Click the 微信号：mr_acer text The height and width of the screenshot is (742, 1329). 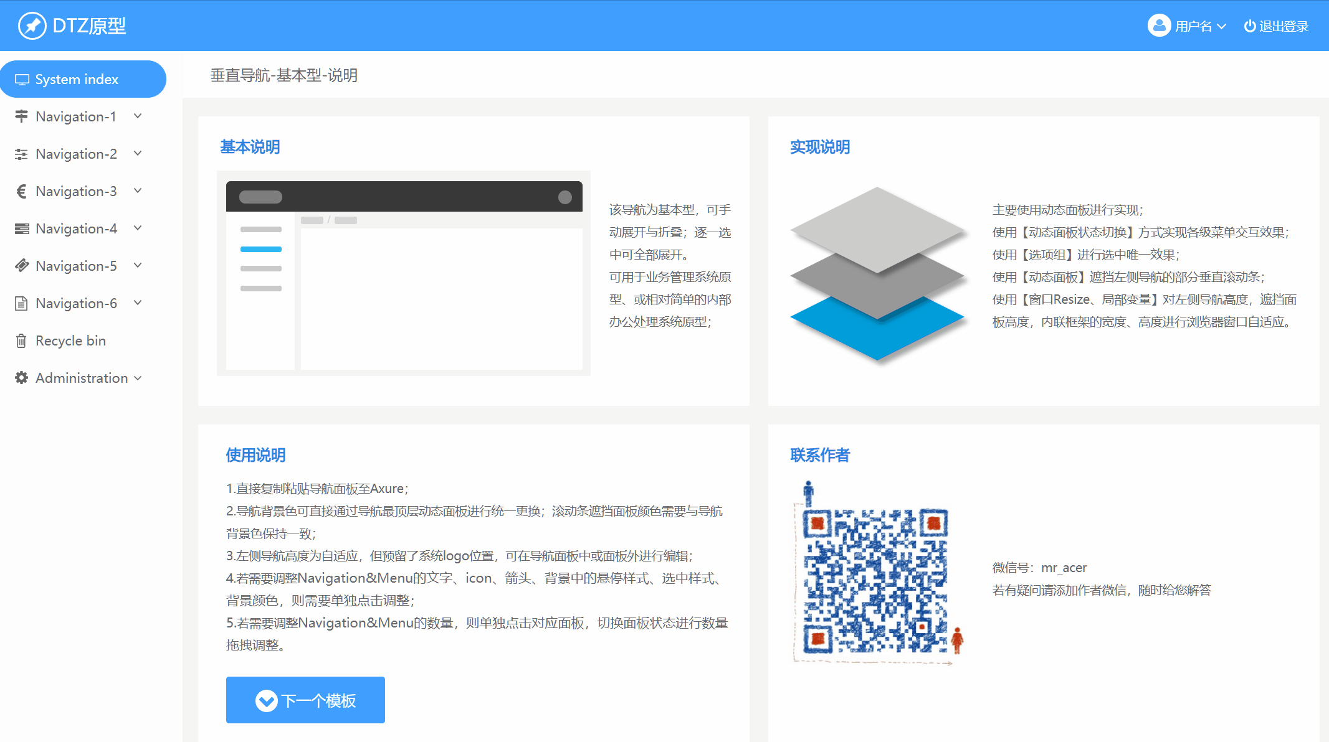[x=1039, y=568]
